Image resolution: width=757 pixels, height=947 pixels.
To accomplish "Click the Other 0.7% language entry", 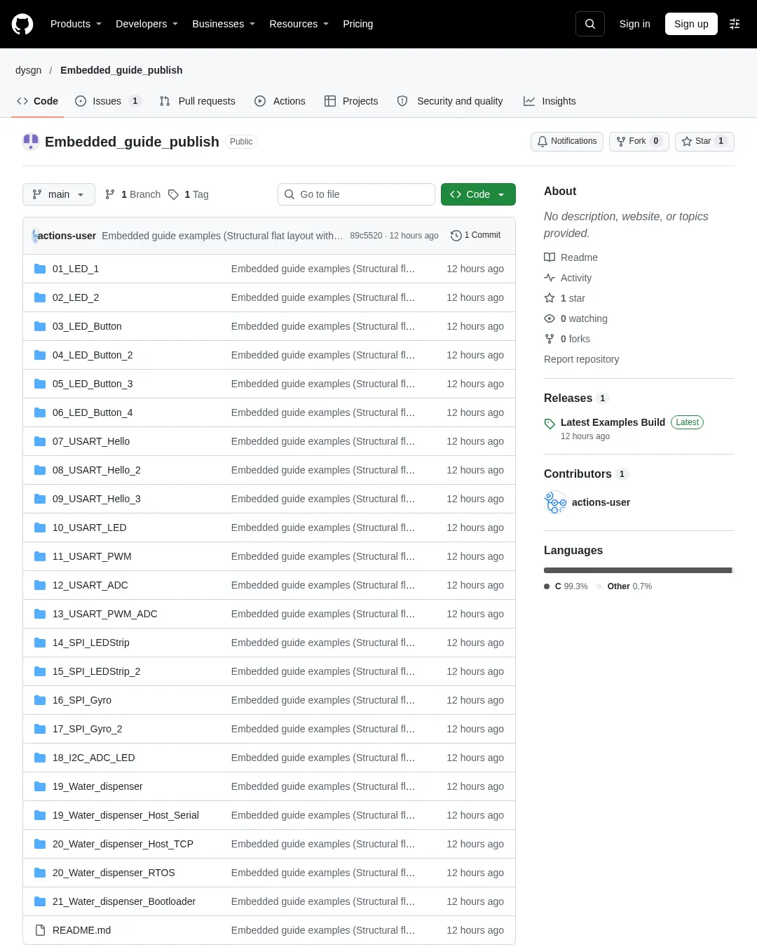I will (625, 586).
